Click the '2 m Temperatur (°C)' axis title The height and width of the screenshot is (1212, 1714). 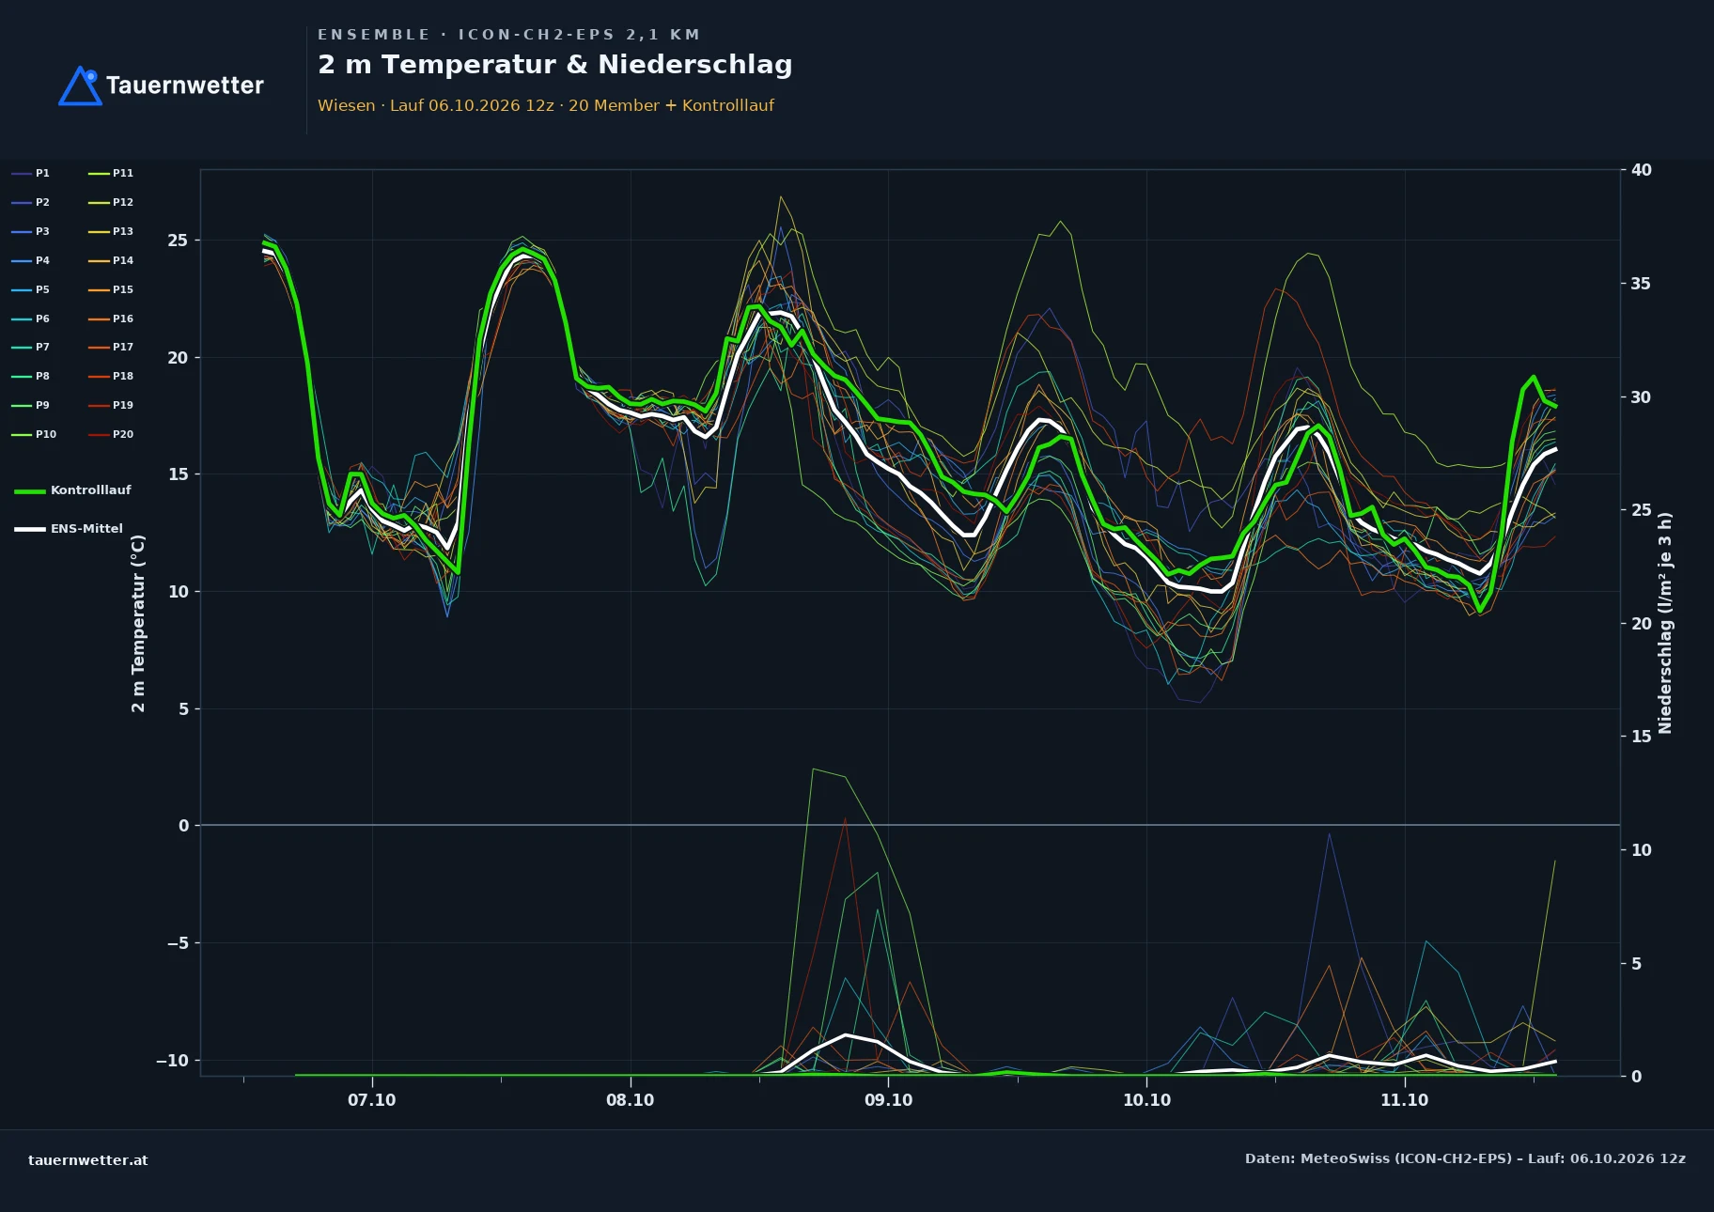(138, 624)
